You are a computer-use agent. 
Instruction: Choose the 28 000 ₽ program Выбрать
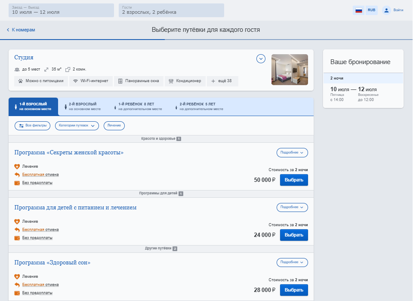pos(294,290)
